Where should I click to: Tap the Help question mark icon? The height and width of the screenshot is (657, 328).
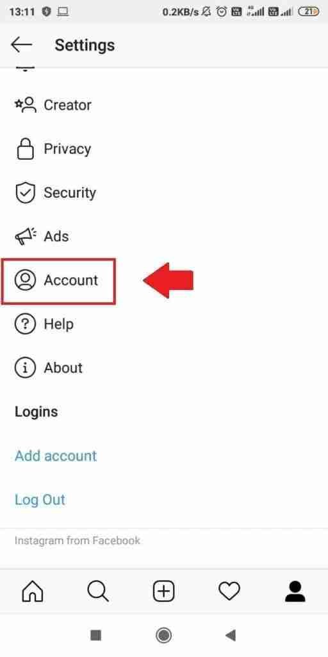pos(26,324)
